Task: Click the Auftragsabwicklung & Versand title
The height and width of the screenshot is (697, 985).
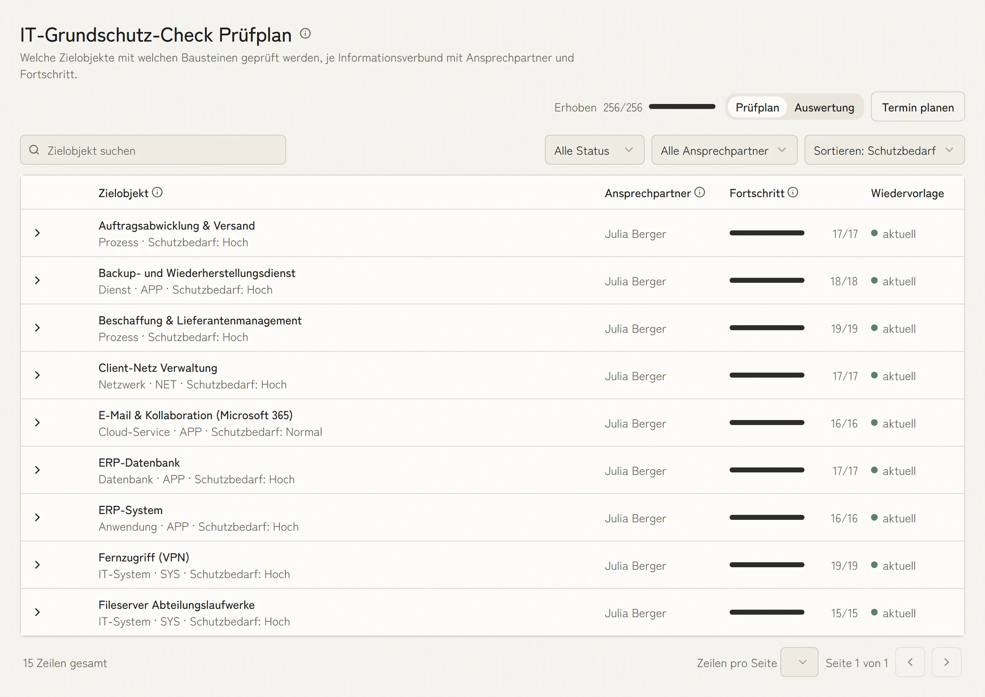Action: pyautogui.click(x=177, y=225)
